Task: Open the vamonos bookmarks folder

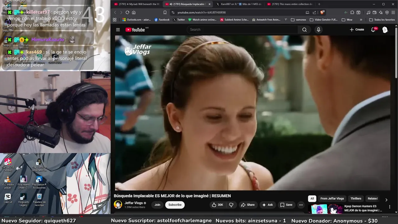Action: pyautogui.click(x=298, y=20)
